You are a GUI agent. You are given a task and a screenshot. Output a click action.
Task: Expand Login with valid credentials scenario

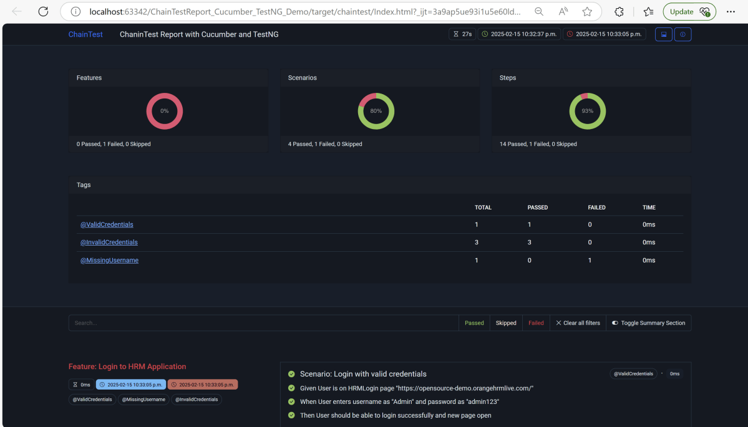click(x=363, y=374)
